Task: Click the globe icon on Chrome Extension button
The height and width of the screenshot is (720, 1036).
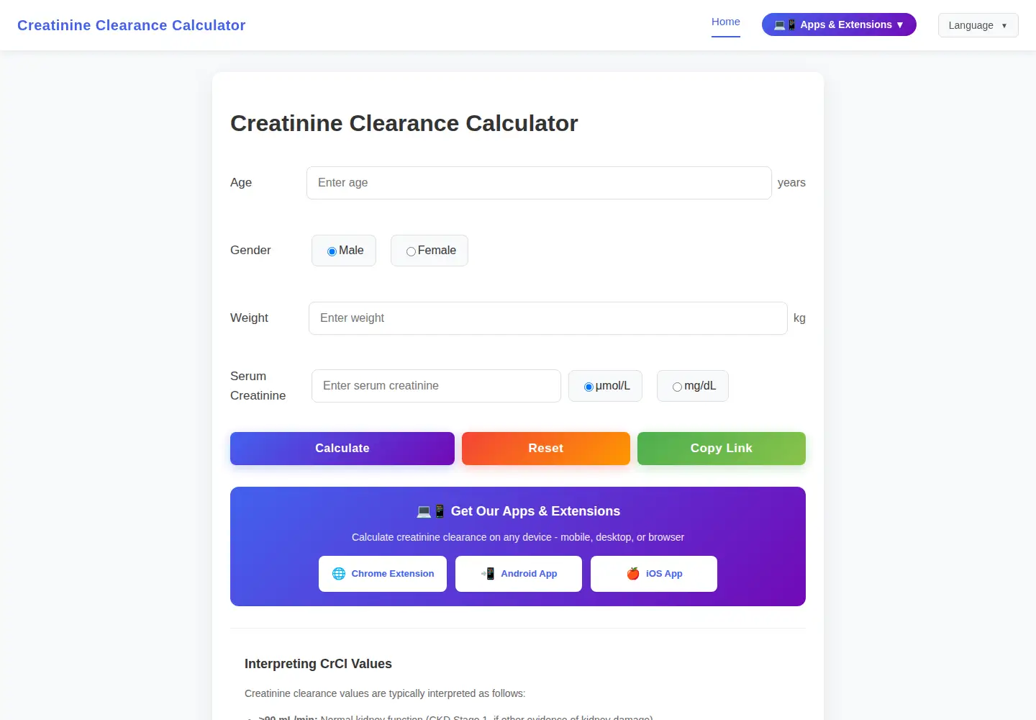Action: point(339,574)
